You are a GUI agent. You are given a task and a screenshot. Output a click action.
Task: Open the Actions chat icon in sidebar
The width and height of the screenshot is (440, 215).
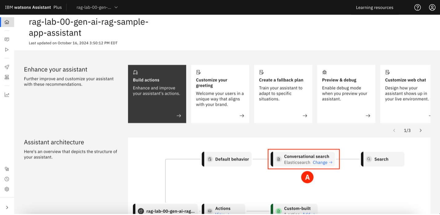point(7,40)
